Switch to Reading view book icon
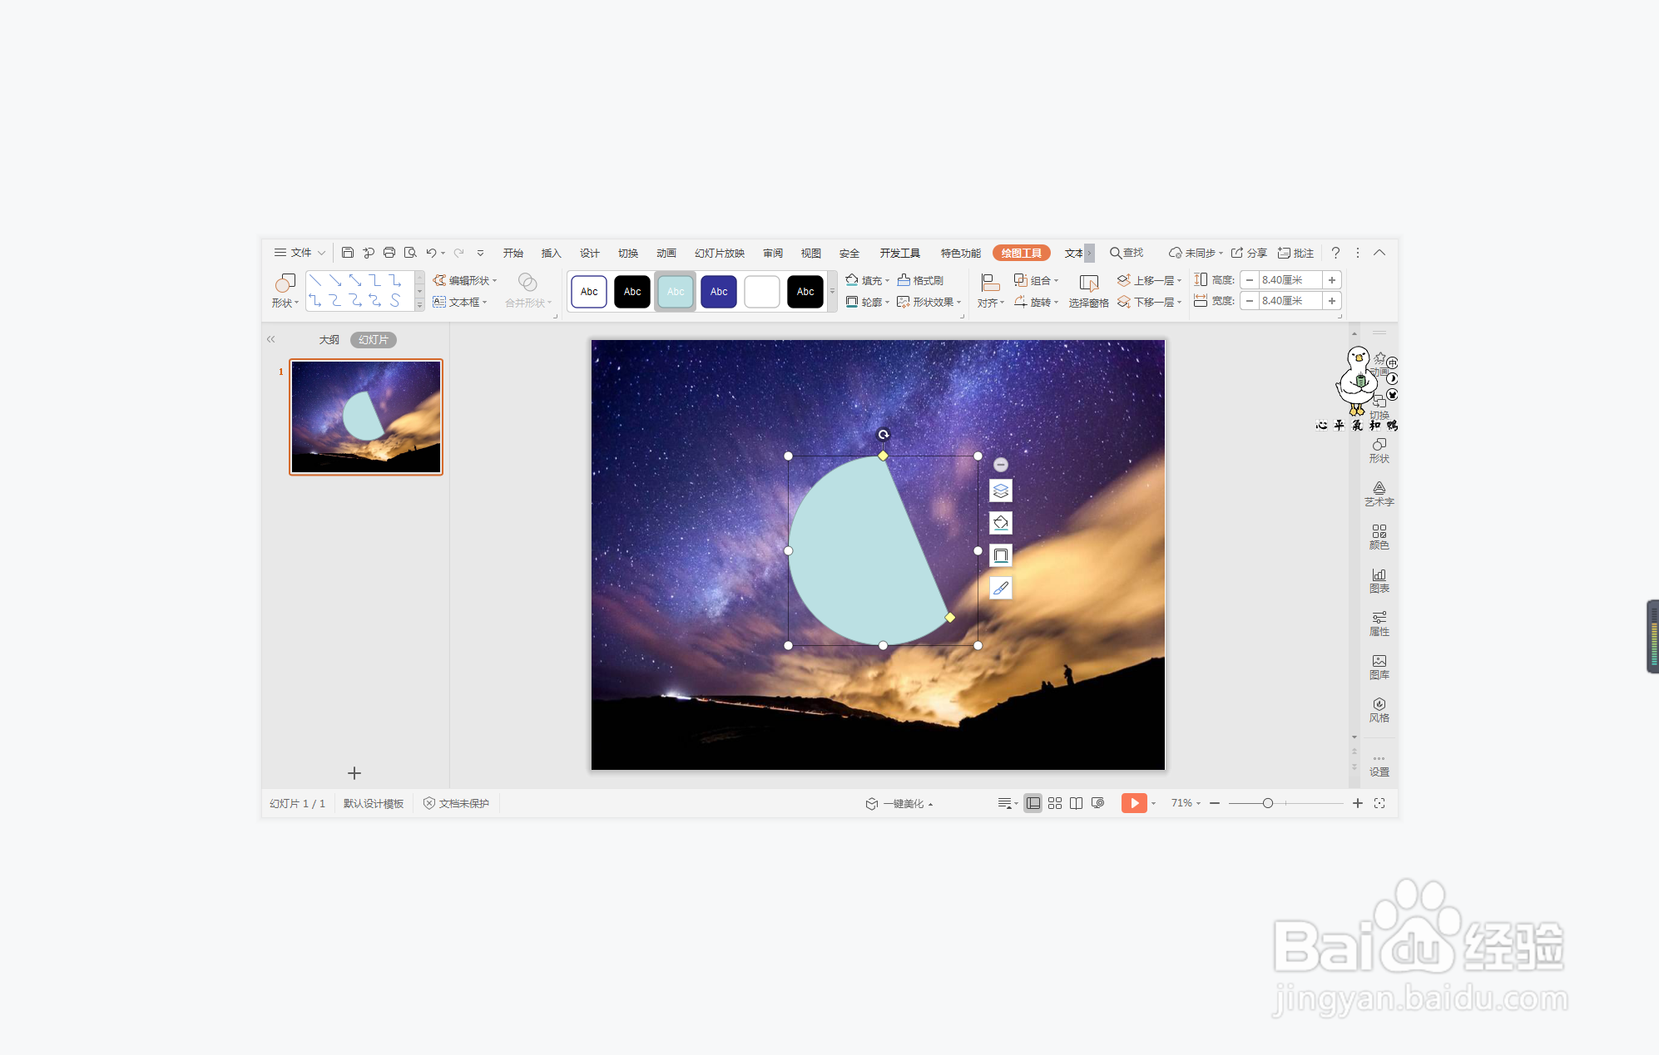 click(x=1077, y=803)
